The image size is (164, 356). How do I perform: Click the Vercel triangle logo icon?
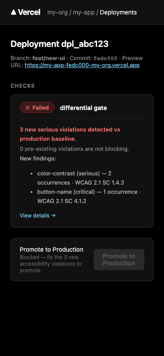click(x=14, y=12)
